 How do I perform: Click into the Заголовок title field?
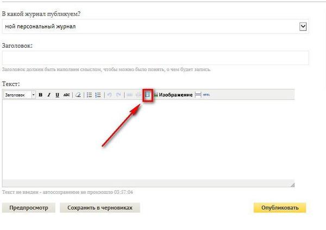tap(155, 58)
